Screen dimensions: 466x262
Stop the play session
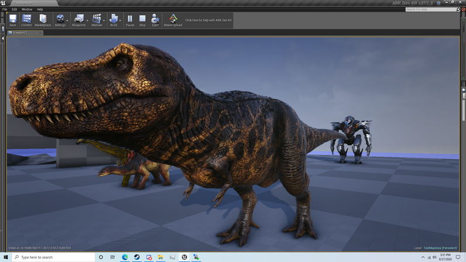pyautogui.click(x=142, y=20)
